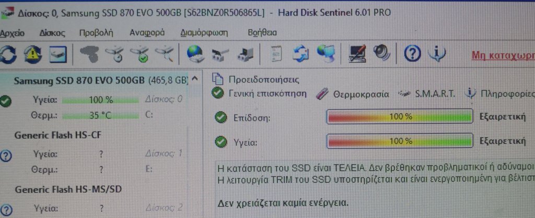Click the red Μη καταχωρημένη link
535x218 pixels.
point(503,55)
